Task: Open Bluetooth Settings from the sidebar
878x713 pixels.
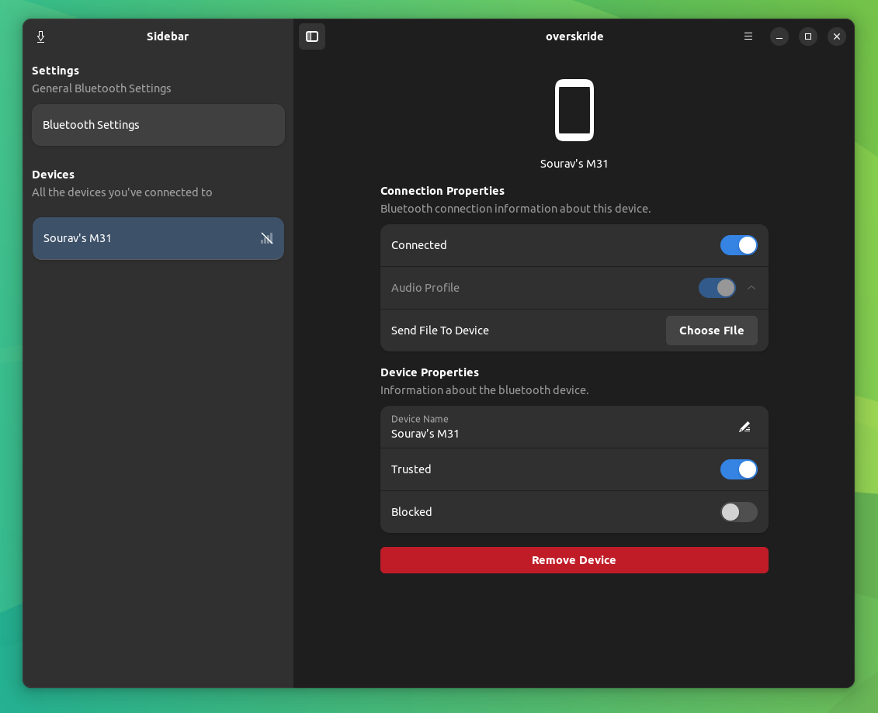Action: [x=158, y=125]
